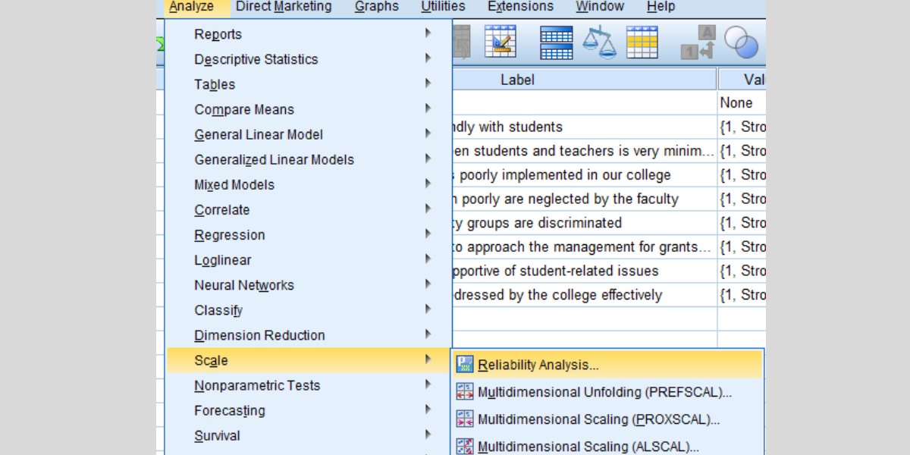Click the Select Cases yellow-row table icon
This screenshot has width=910, height=455.
point(642,42)
